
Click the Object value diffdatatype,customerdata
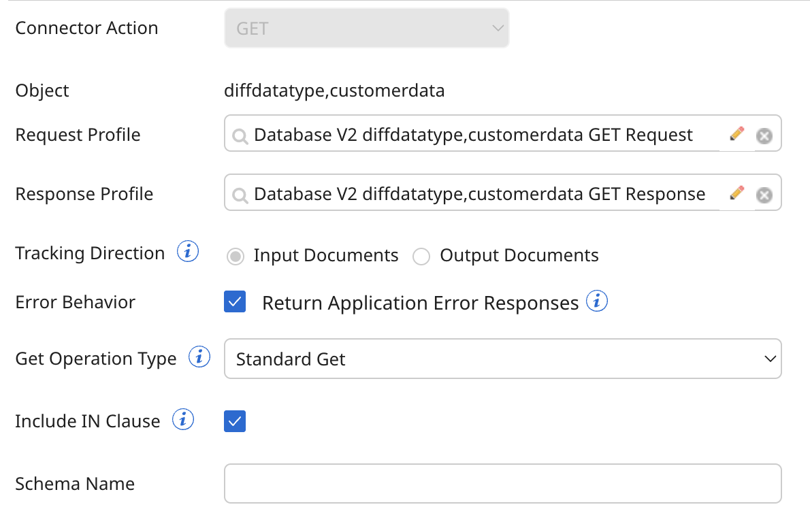[334, 90]
